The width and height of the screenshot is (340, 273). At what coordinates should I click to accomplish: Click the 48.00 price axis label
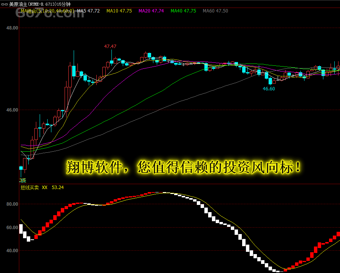pos(12,28)
